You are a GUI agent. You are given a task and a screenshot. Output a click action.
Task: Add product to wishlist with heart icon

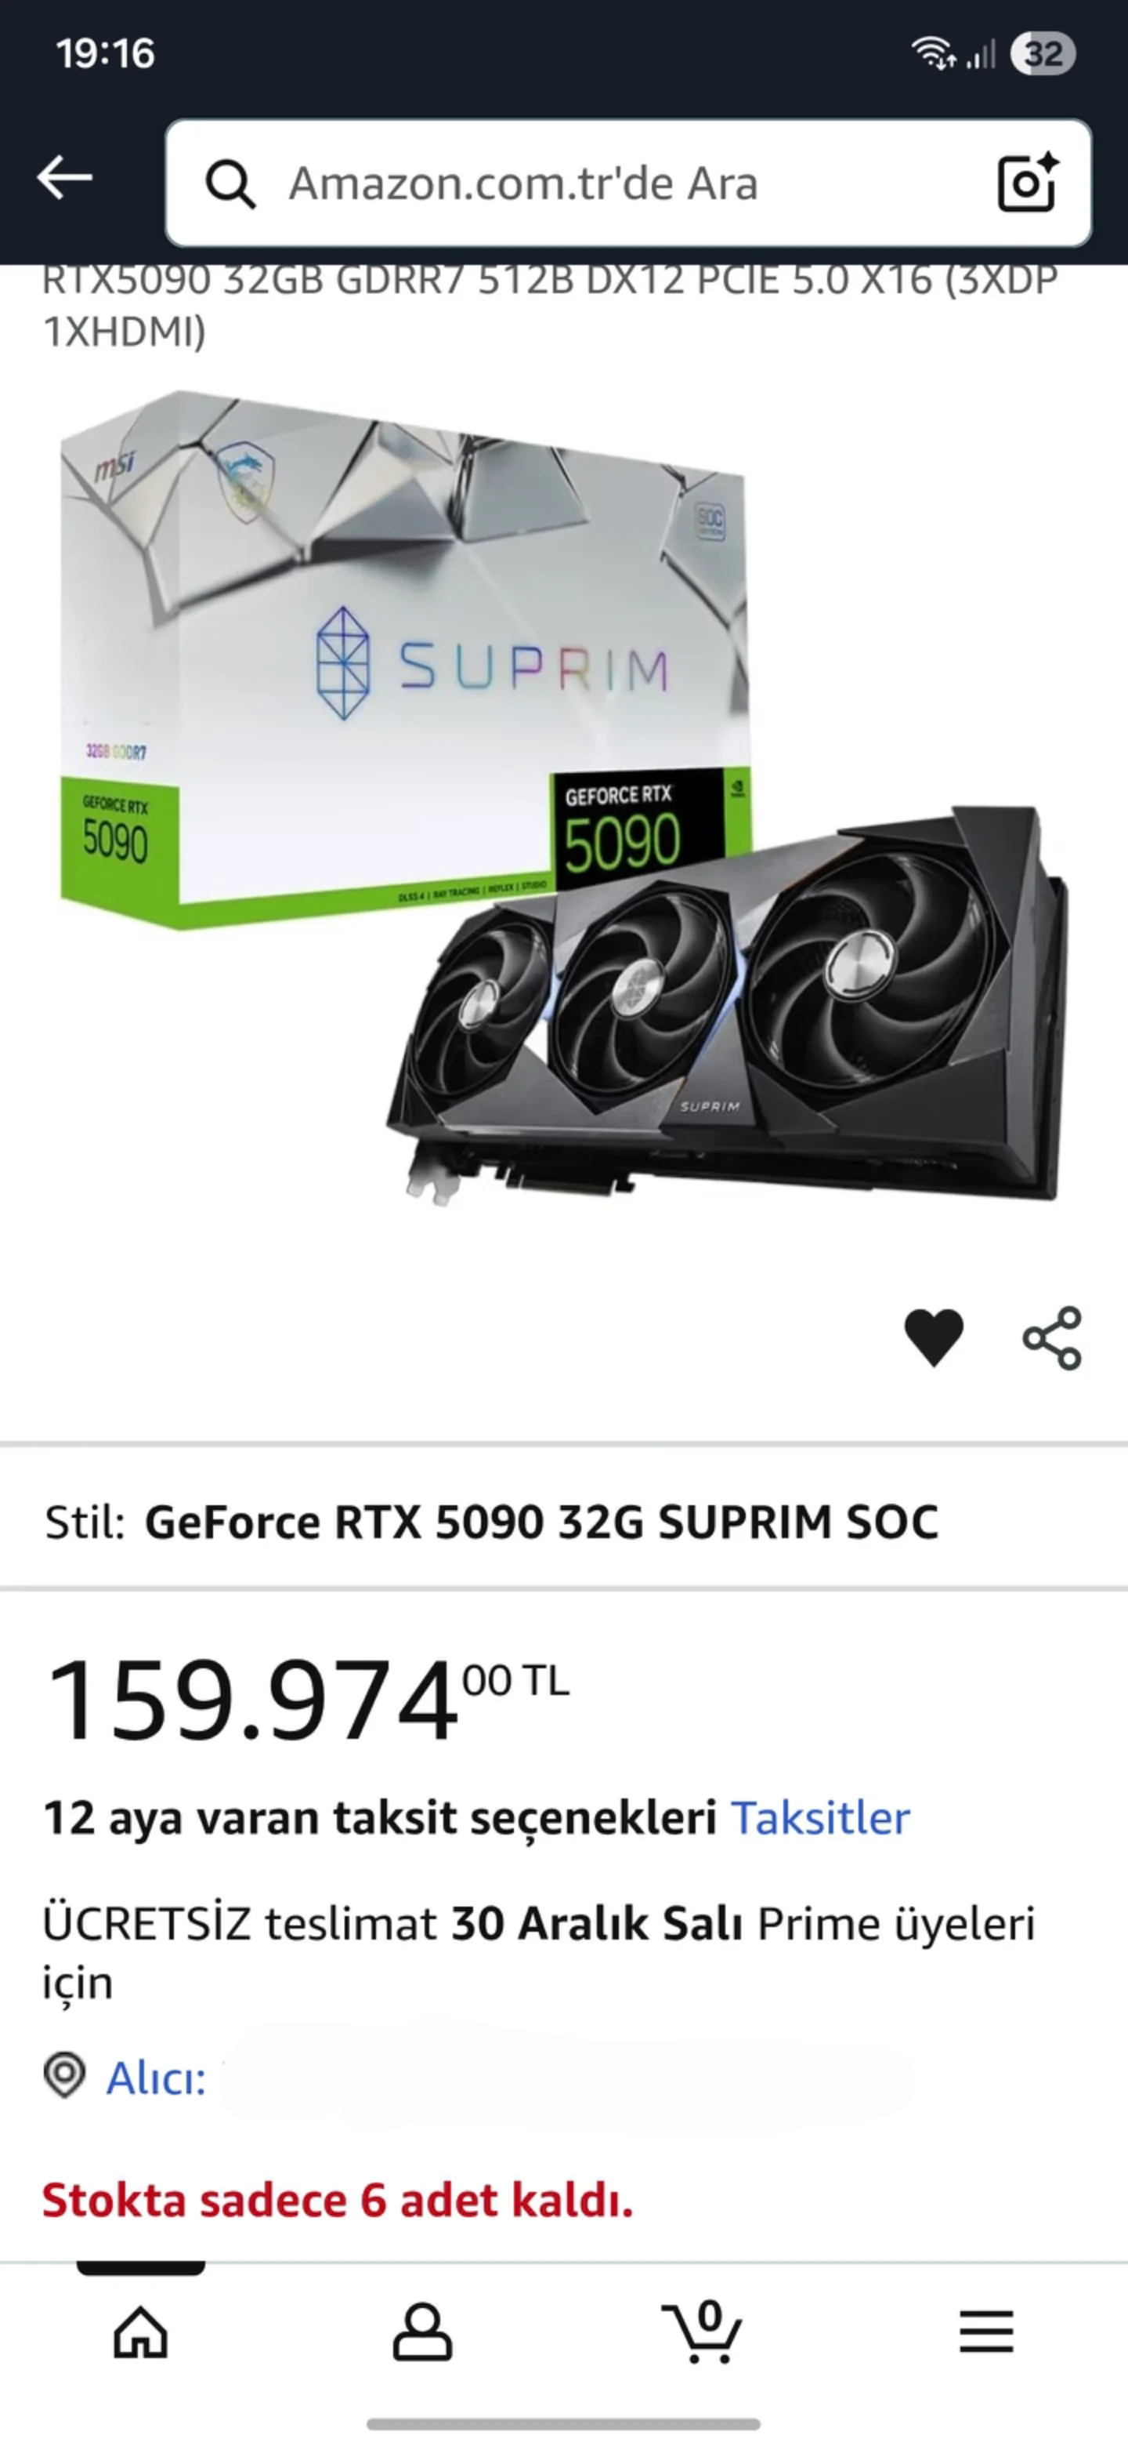[934, 1337]
